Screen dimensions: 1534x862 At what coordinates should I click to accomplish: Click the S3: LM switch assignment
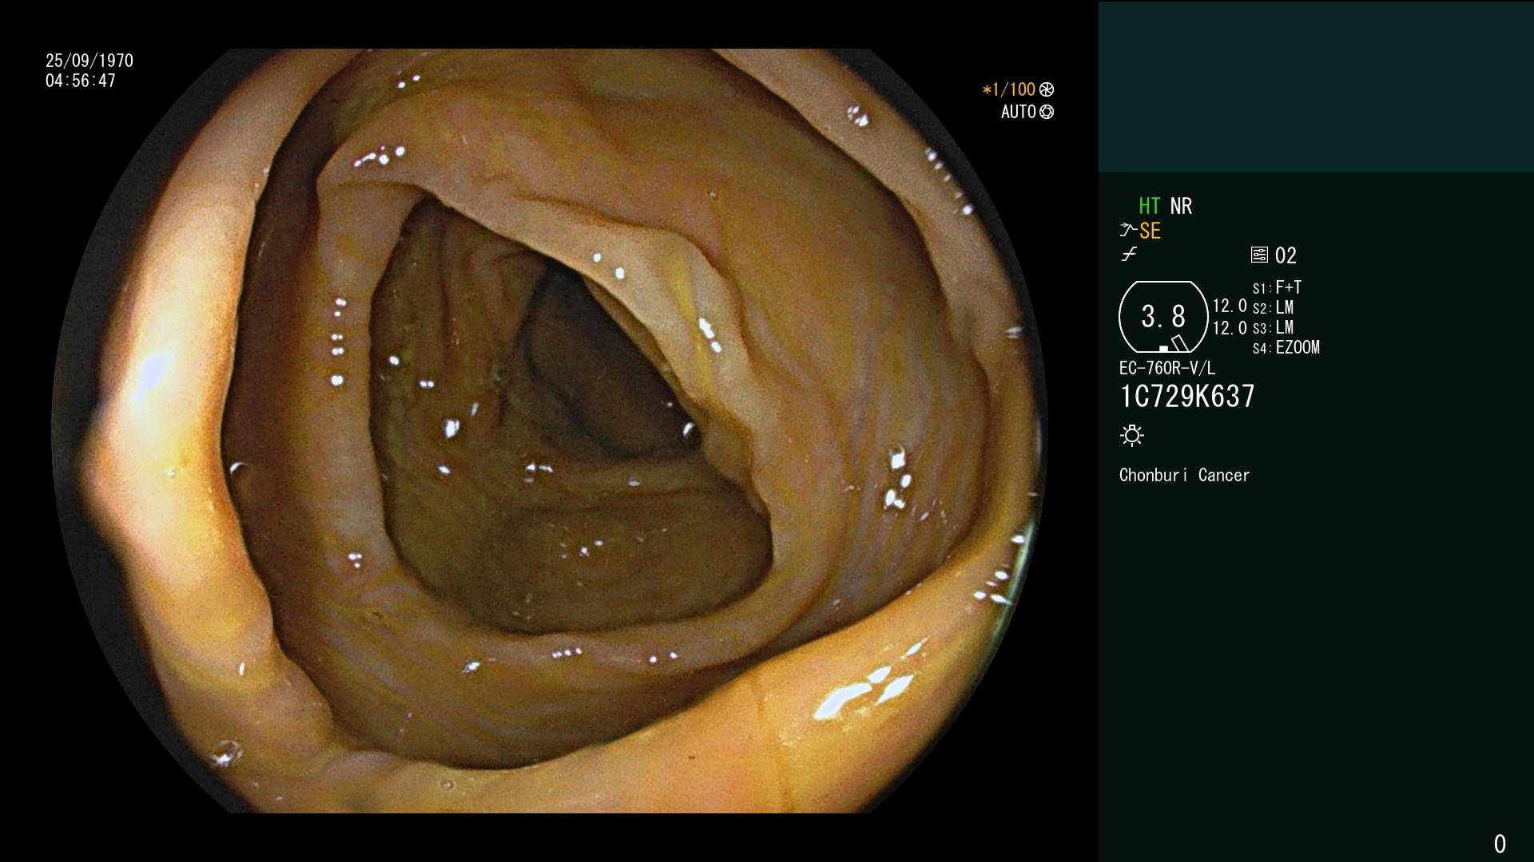1273,327
